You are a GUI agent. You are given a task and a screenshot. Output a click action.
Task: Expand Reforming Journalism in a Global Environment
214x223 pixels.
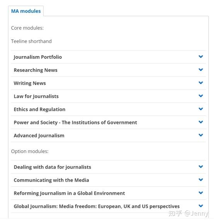click(108, 193)
